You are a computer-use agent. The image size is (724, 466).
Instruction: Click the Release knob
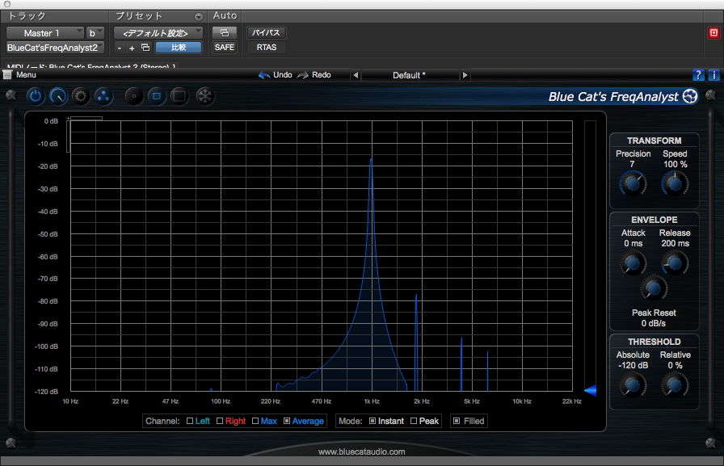tap(675, 263)
